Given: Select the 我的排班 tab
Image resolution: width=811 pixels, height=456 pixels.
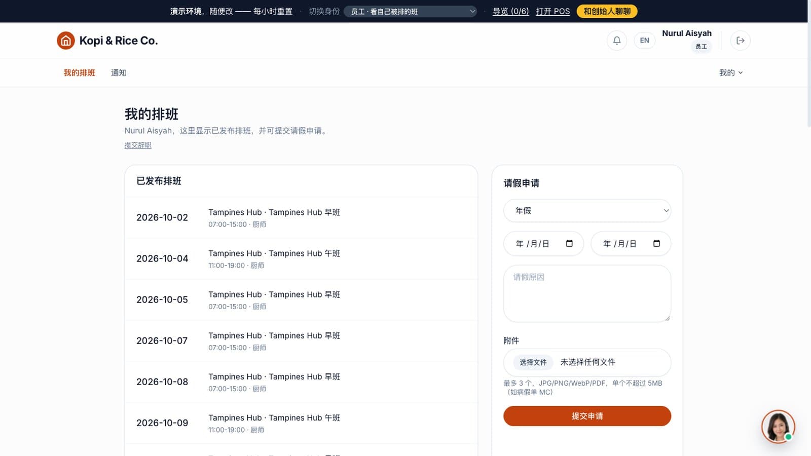Looking at the screenshot, I should pos(79,73).
